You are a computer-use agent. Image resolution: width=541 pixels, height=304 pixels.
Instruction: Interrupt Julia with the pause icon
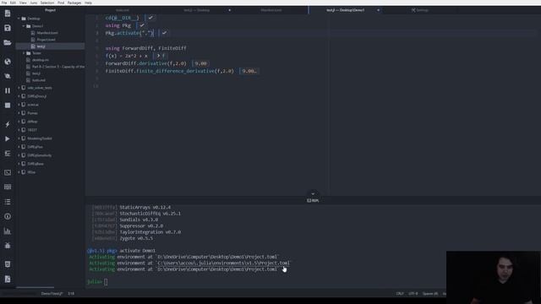8,90
